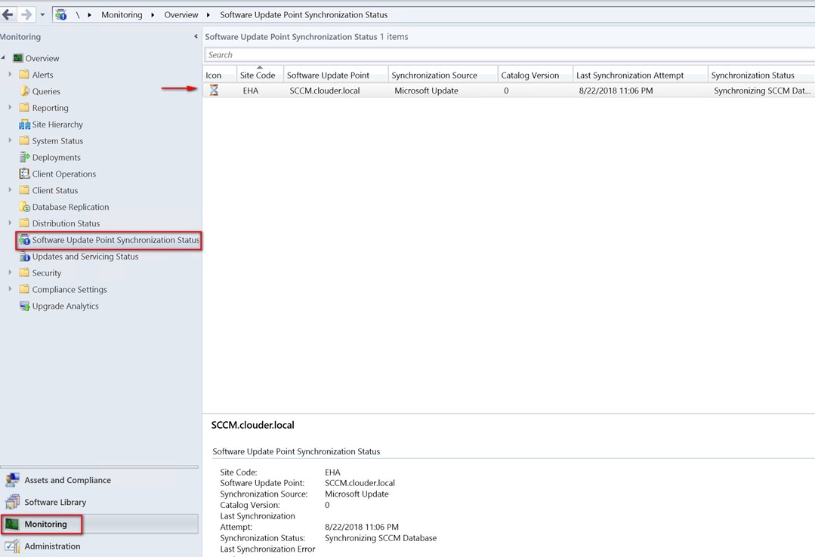Click the Client Operations icon
The height and width of the screenshot is (557, 815).
click(24, 174)
